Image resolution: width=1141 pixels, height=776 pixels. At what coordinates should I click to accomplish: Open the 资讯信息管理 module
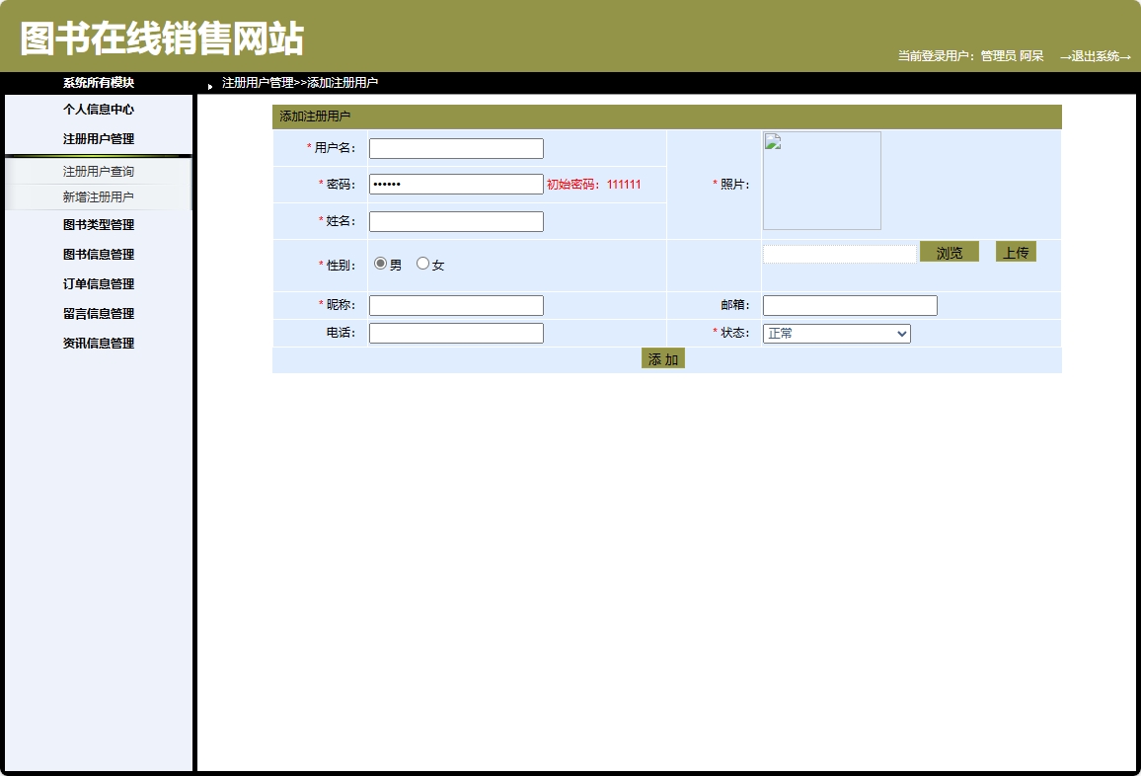click(x=98, y=343)
